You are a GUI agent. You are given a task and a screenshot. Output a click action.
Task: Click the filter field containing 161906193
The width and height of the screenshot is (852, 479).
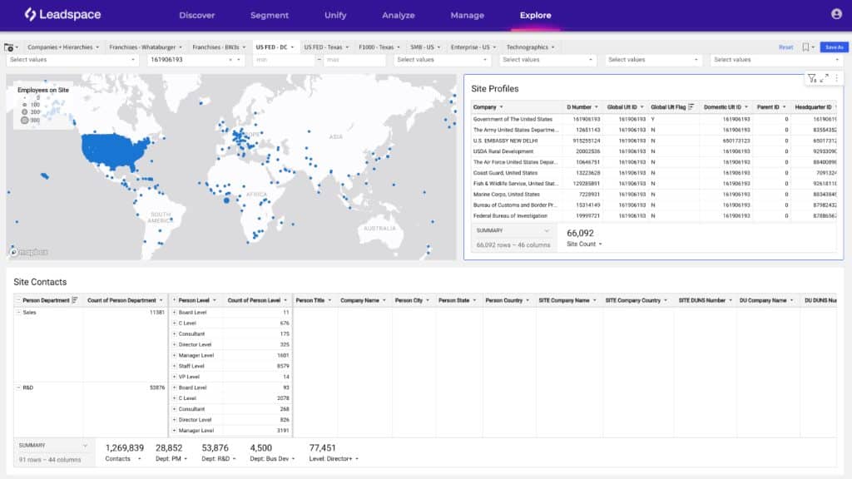click(x=196, y=60)
